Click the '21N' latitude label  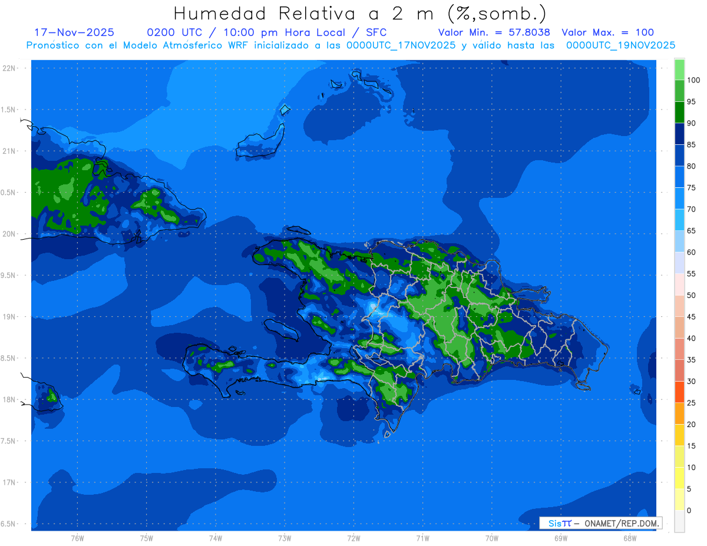click(x=9, y=151)
